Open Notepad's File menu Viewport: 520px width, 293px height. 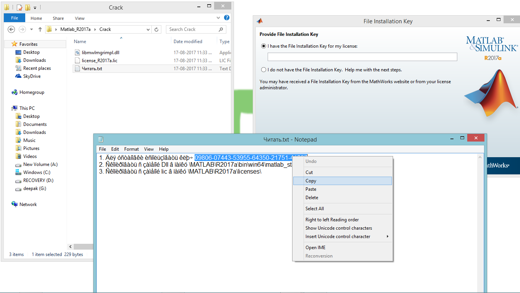point(102,149)
